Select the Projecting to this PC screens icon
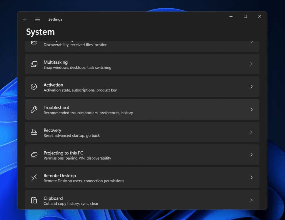 (x=34, y=155)
